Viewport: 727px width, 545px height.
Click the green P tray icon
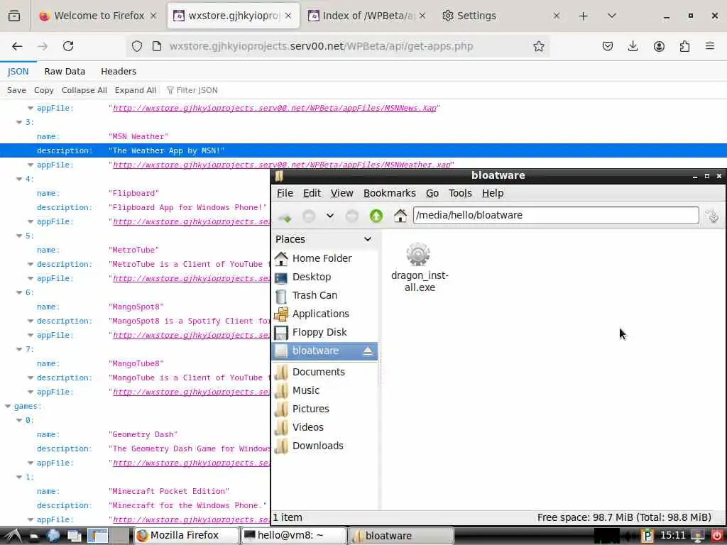pos(647,536)
